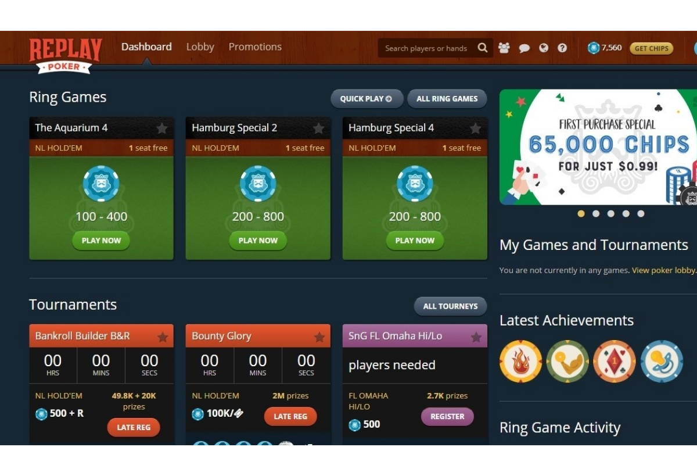Favorite Hamburg Special 2 with its star
Image resolution: width=697 pixels, height=465 pixels.
[319, 128]
